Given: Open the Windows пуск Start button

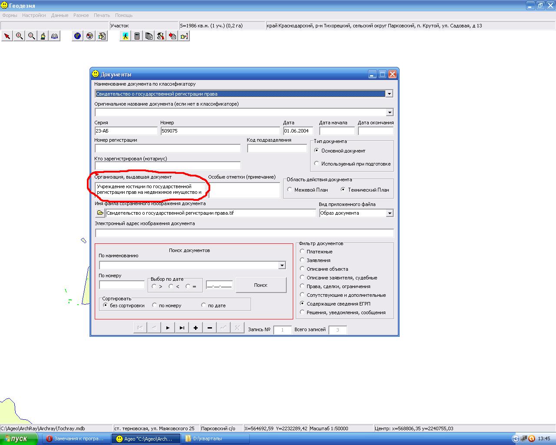Looking at the screenshot, I should coord(19,438).
